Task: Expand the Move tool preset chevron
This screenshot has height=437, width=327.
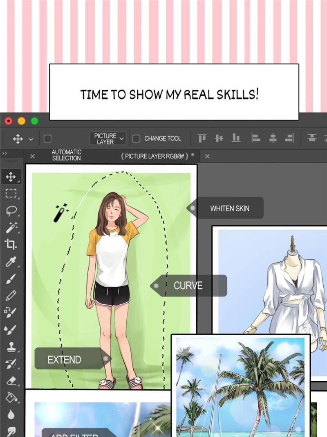Action: pos(31,139)
